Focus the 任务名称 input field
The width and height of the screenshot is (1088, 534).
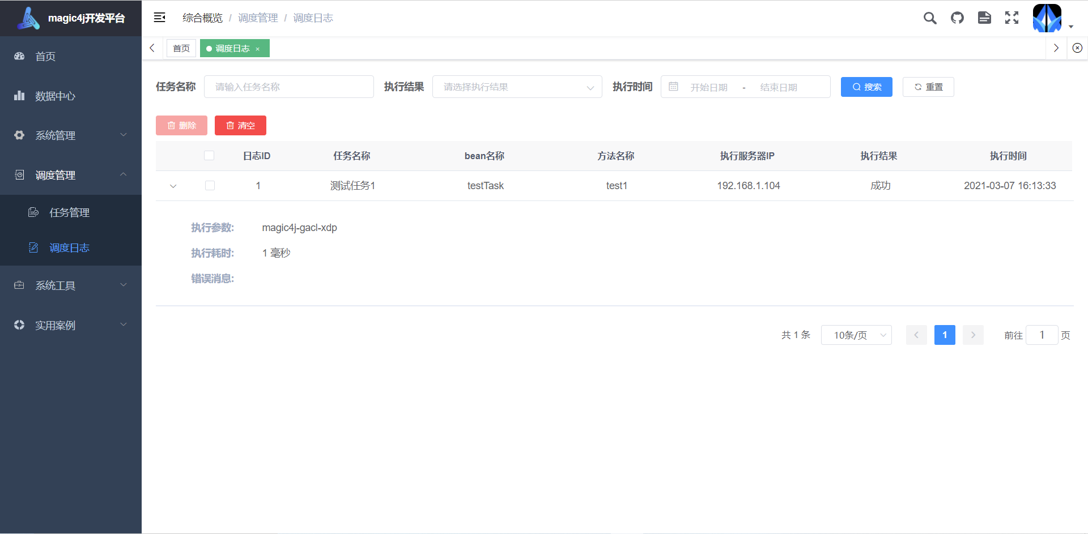289,87
